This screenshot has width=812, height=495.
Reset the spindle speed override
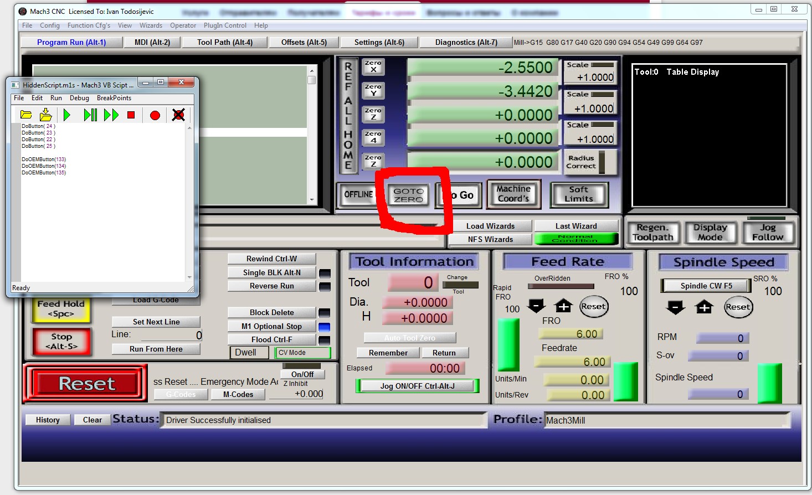(x=738, y=307)
